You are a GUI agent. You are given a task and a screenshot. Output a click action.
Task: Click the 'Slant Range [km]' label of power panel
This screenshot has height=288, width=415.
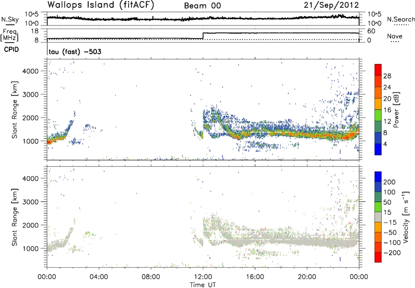(x=15, y=110)
